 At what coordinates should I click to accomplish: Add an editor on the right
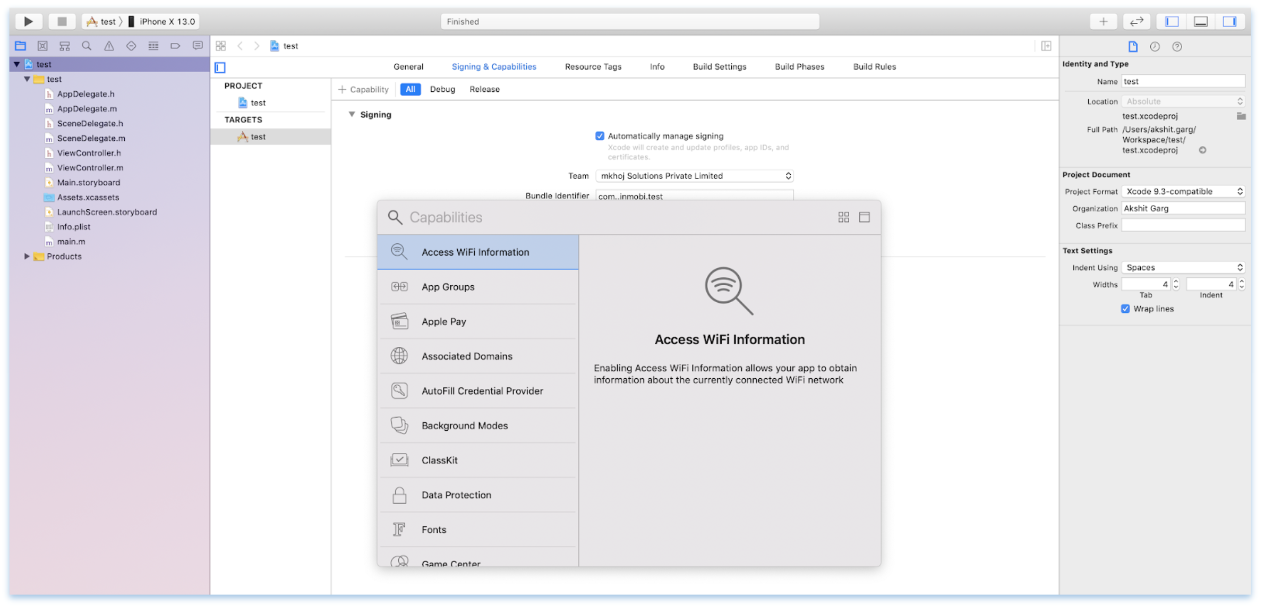coord(1046,46)
